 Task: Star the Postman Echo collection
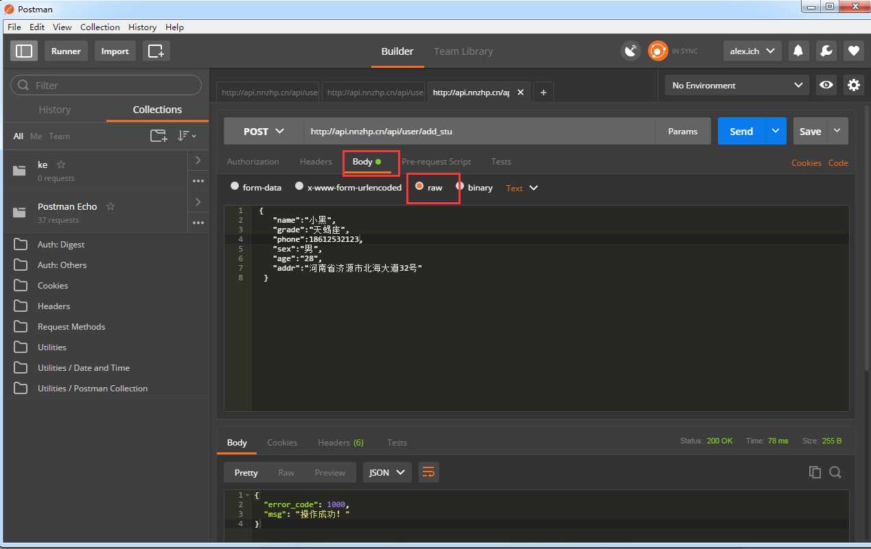tap(111, 206)
